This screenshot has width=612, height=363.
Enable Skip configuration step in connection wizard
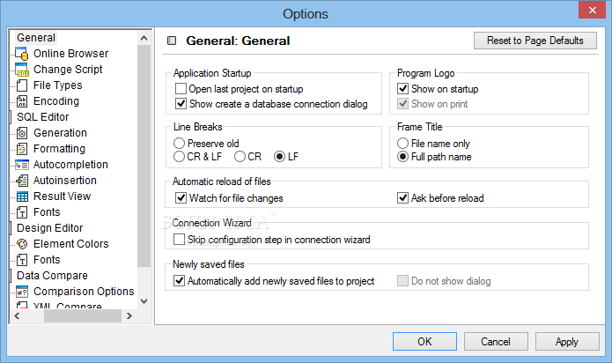[179, 240]
